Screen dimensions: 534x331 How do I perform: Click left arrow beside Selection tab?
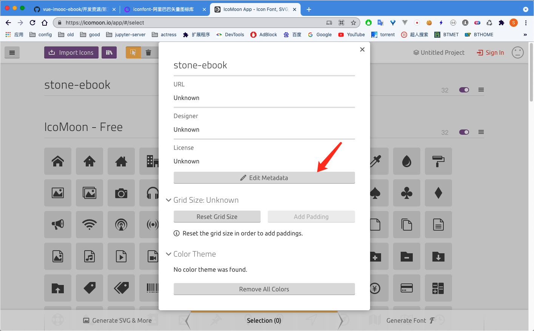(x=188, y=321)
